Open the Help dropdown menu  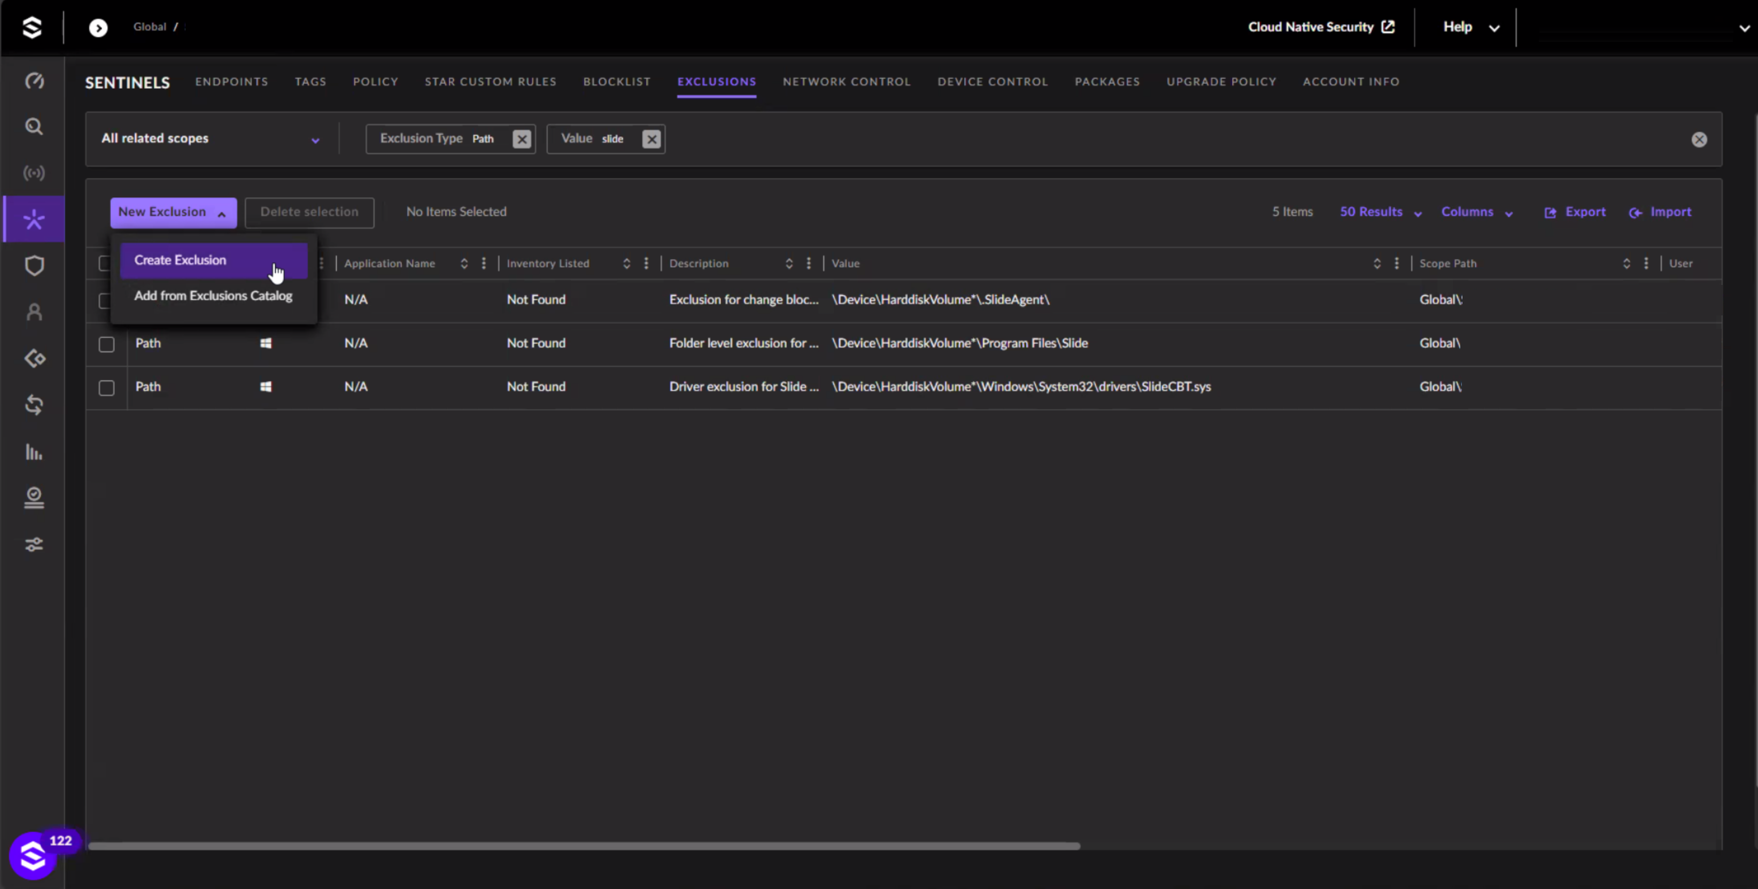[x=1470, y=27]
